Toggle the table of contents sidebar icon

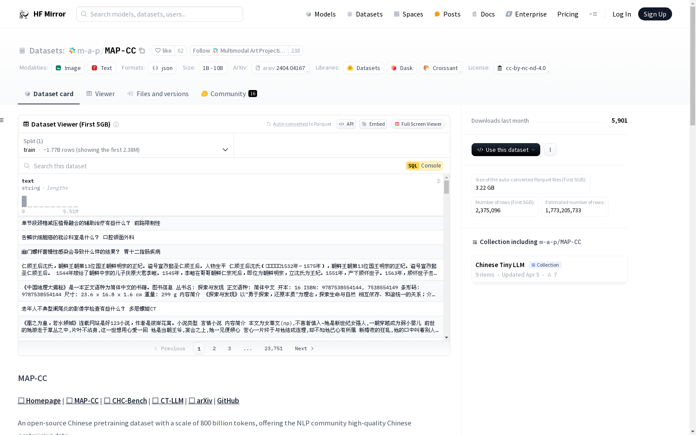pos(2,120)
